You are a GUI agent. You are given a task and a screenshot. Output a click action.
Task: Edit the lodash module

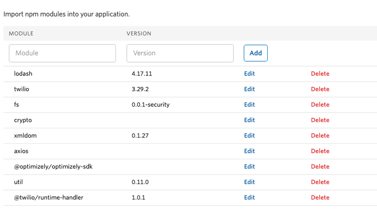tap(249, 74)
